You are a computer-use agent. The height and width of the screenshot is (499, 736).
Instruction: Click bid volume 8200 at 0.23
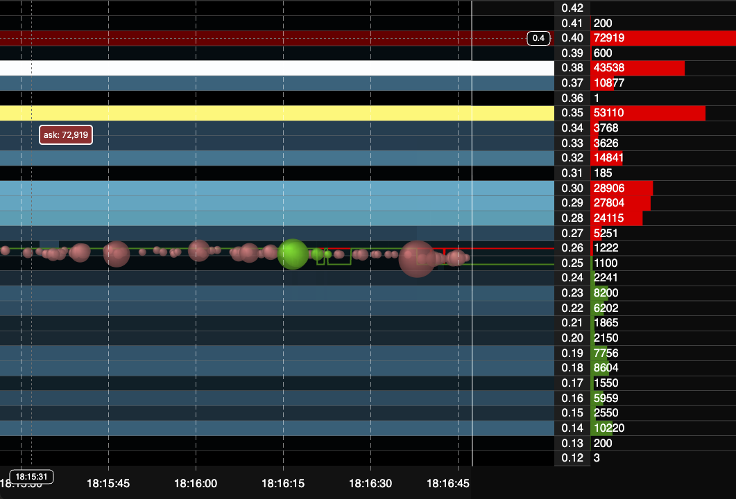(x=606, y=292)
